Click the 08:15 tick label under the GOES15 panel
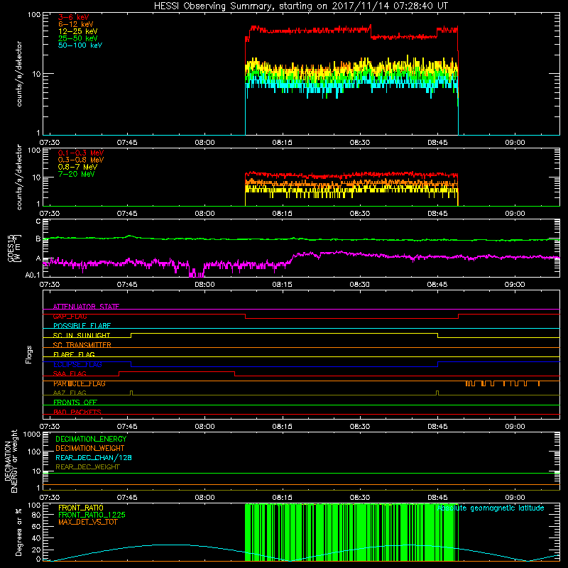 click(x=282, y=285)
